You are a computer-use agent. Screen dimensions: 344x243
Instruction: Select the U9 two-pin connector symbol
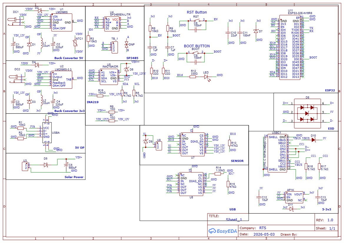click(x=159, y=146)
